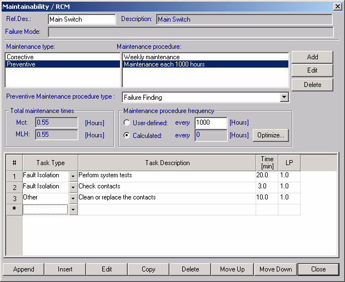This screenshot has width=345, height=282.
Task: Expand Task Type dropdown in row 3
Action: pos(73,198)
